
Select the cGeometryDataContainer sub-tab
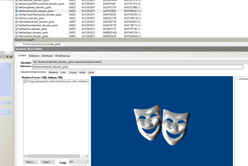pyautogui.click(x=34, y=72)
